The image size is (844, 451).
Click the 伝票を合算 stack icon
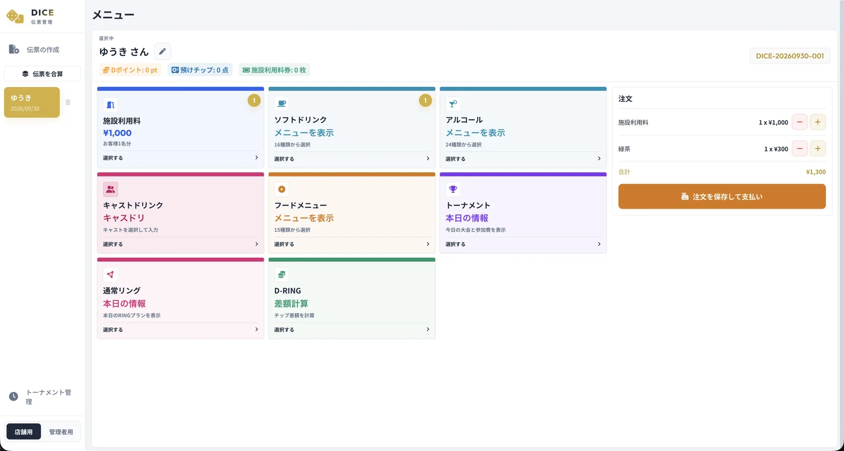tap(25, 74)
